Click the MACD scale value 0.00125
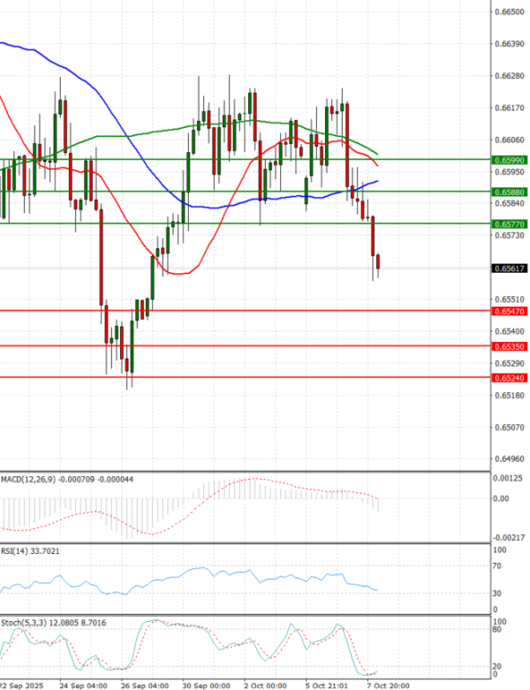Viewport: 530px width, 690px height. [507, 479]
